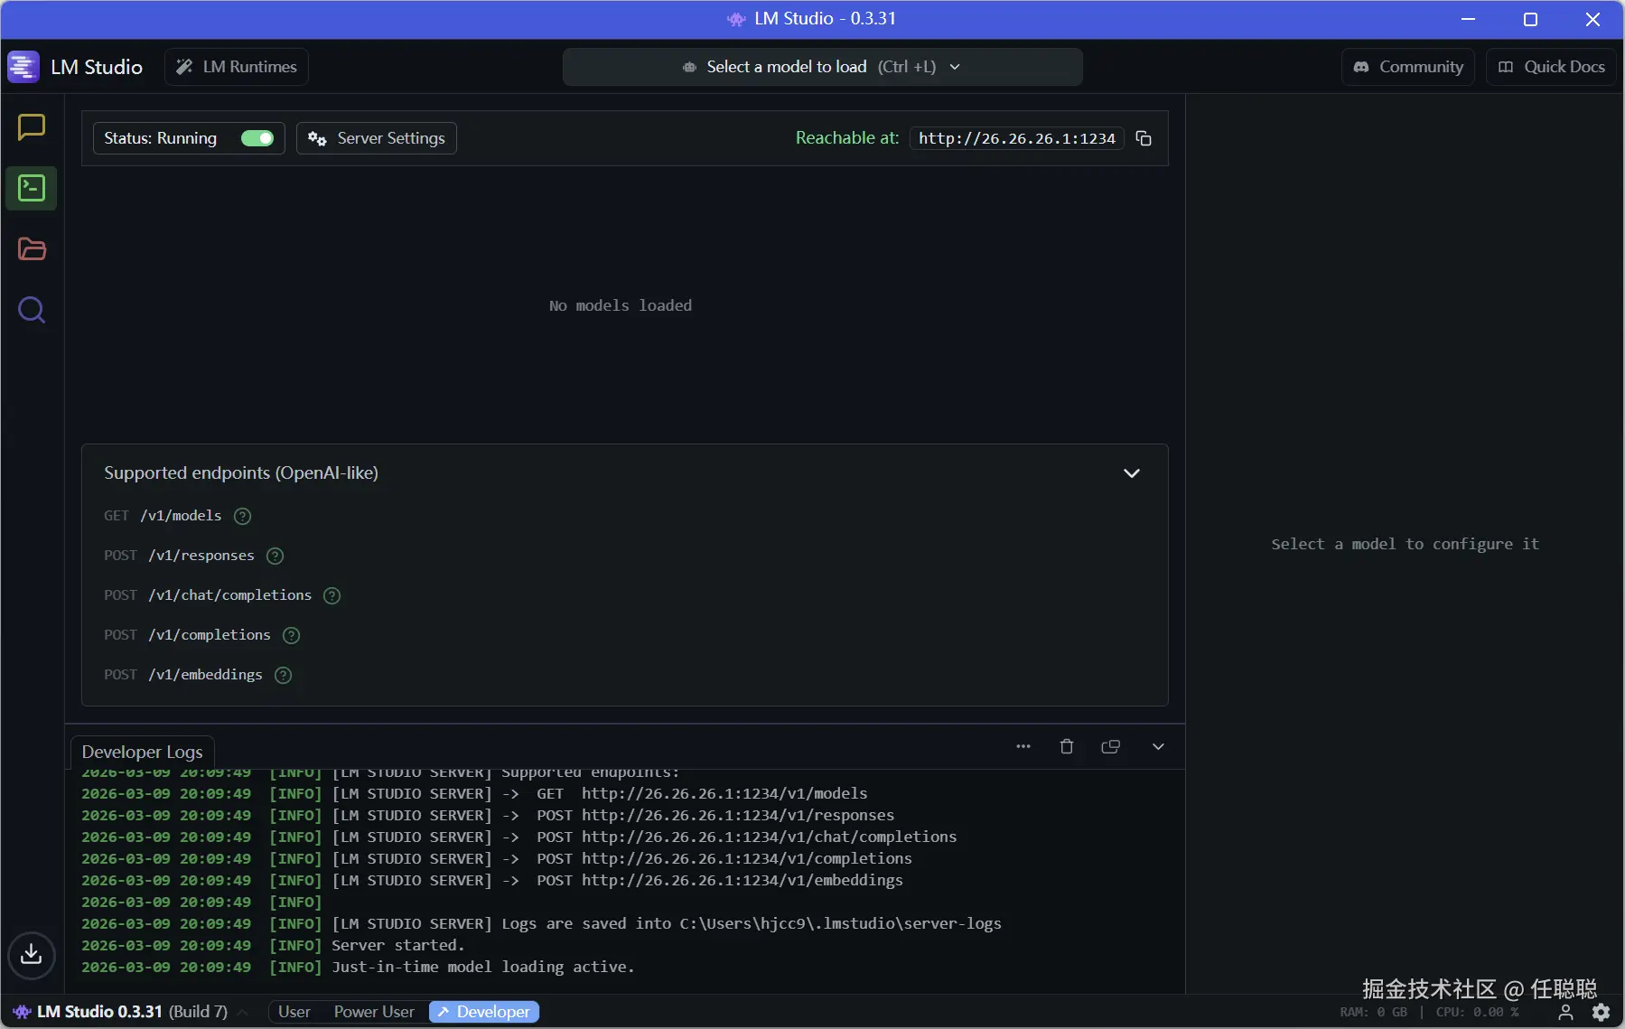Open the Discover search view in sidebar
1625x1029 pixels.
(x=32, y=311)
